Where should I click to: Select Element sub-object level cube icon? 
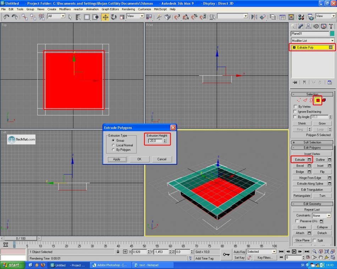[x=324, y=100]
